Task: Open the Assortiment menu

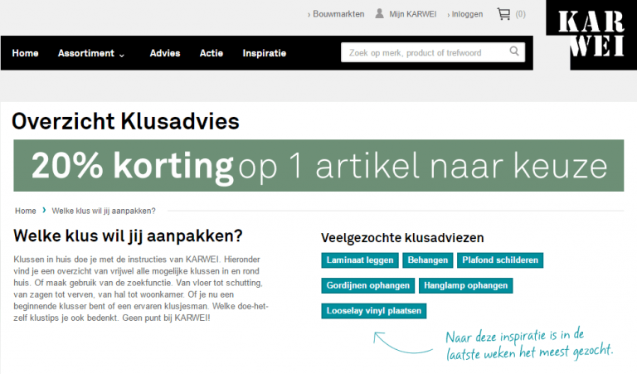Action: click(x=86, y=53)
